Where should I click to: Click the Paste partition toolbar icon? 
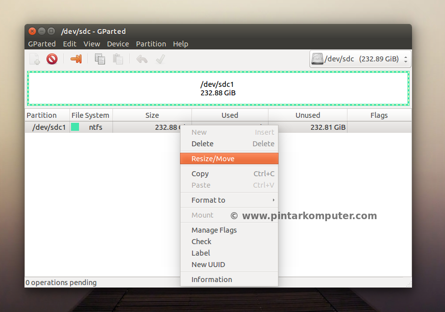tap(118, 59)
